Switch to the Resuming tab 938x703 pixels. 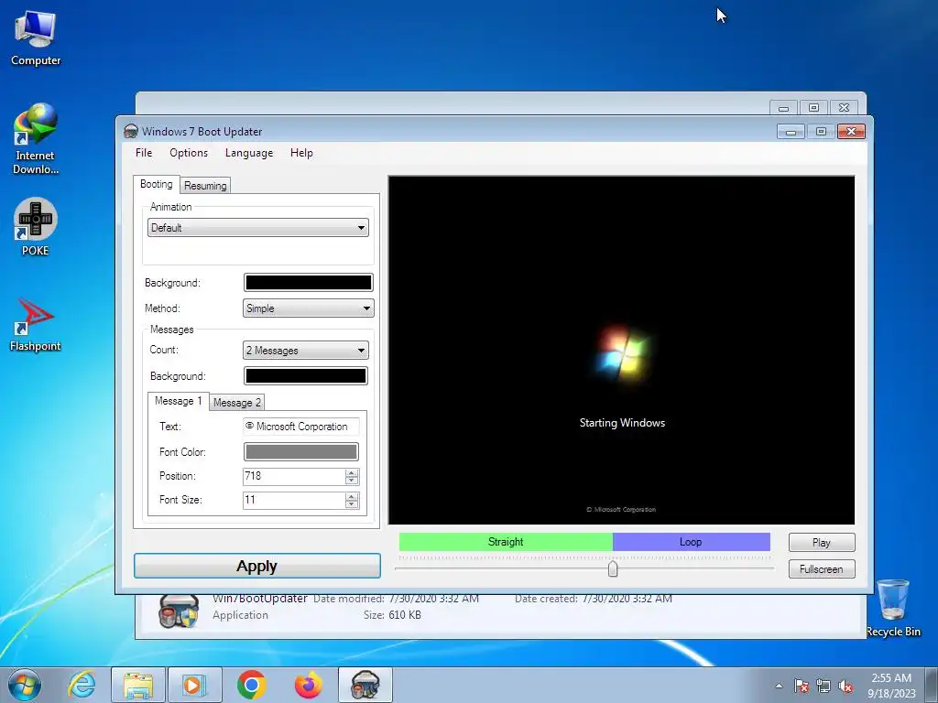[x=205, y=185]
